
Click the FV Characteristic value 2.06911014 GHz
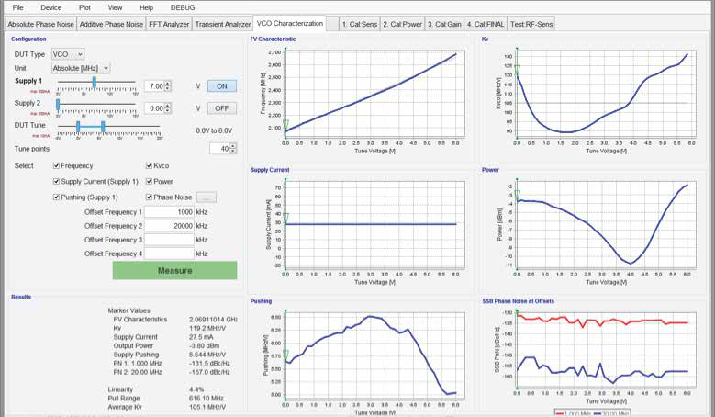point(213,320)
